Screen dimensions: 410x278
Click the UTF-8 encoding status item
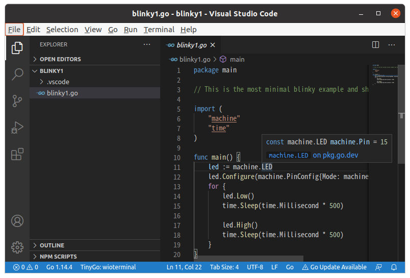click(255, 267)
